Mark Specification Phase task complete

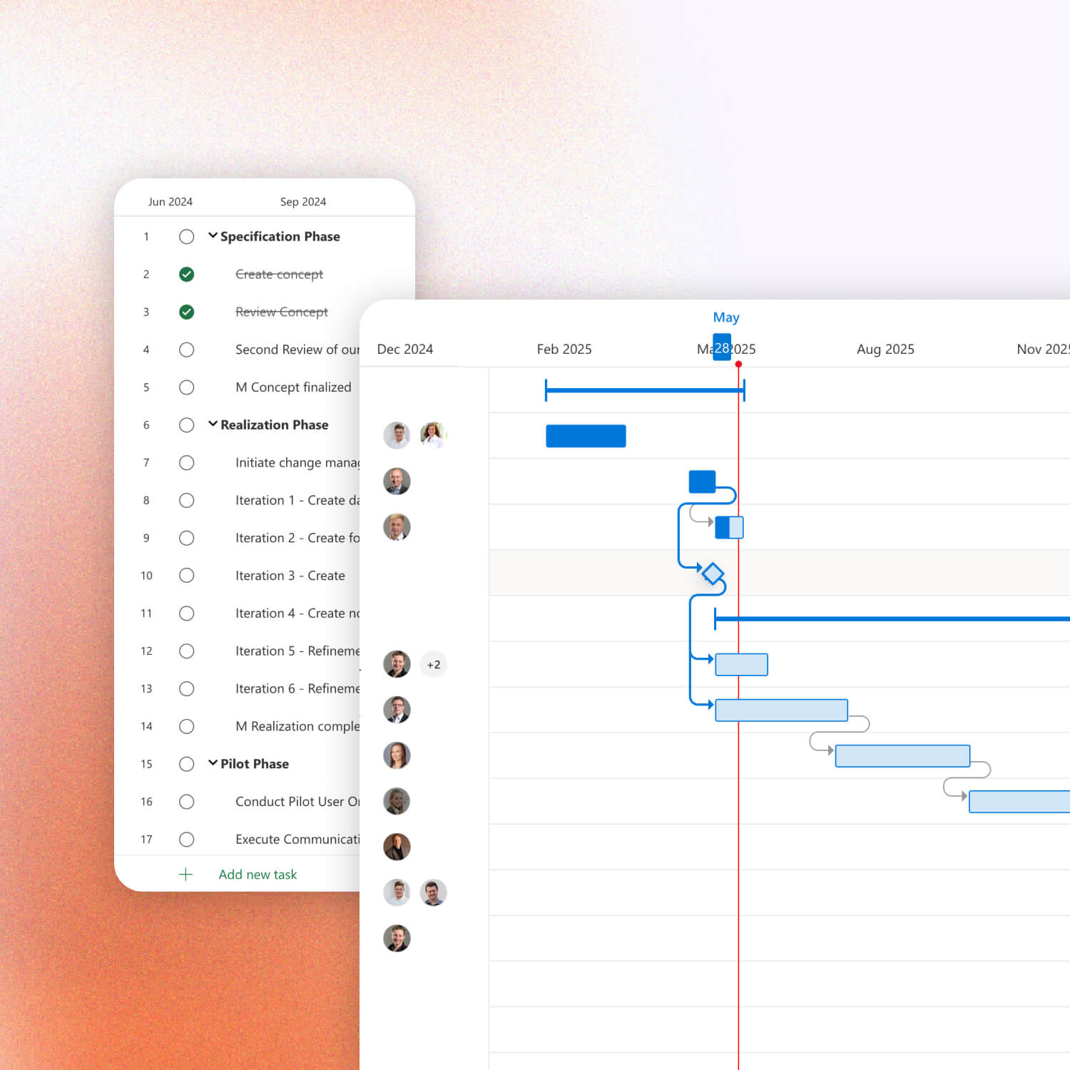coord(186,237)
